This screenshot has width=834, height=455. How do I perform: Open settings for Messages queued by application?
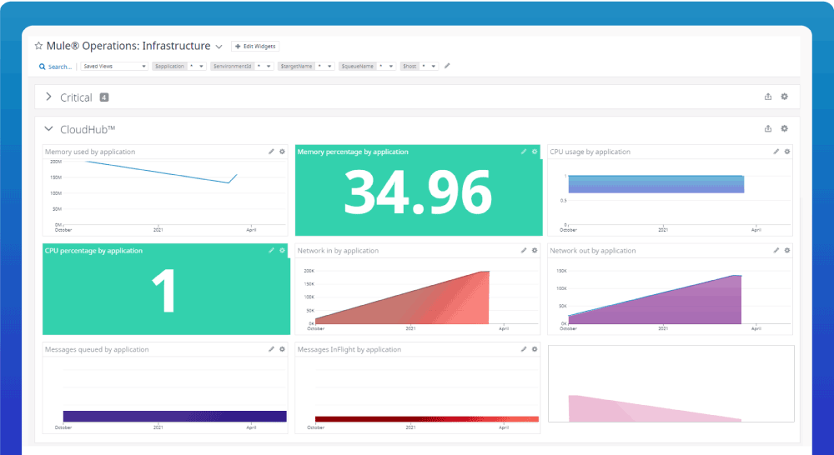(283, 349)
